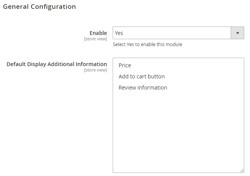Click store view scope under Enable
250x176 pixels.
click(95, 39)
